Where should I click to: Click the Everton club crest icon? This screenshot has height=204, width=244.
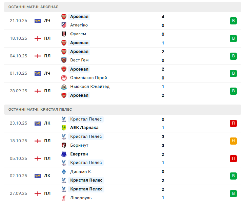pos(64,154)
